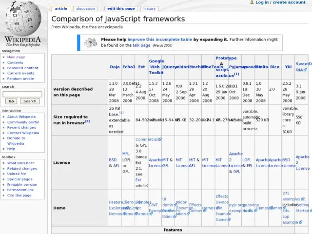Open the Ext column header link
Image resolution: width=312 pixels, height=234 pixels.
[141, 67]
